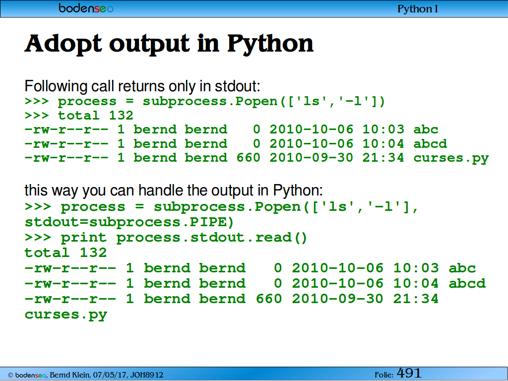Click first Popen(['ls','-l']) code line

pyautogui.click(x=205, y=101)
